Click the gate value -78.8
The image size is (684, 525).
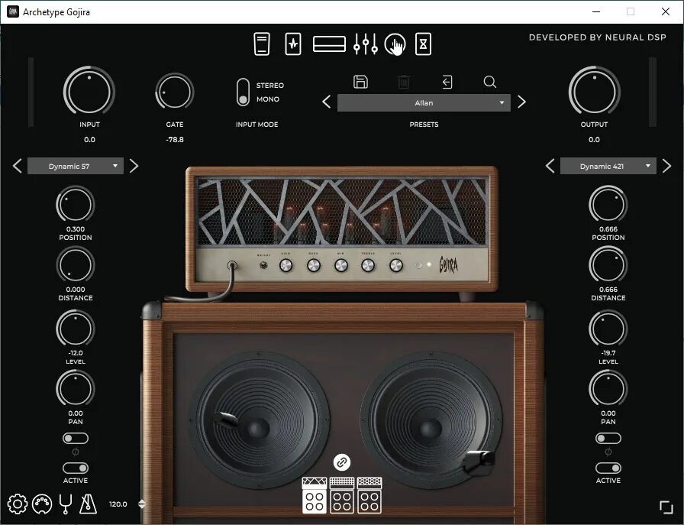coord(175,140)
